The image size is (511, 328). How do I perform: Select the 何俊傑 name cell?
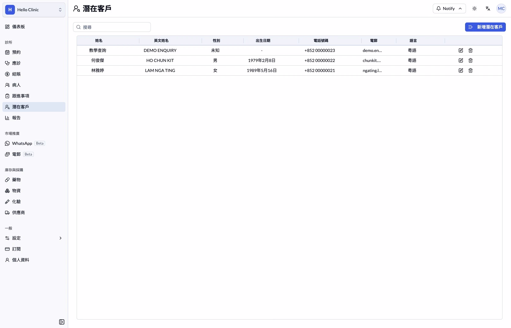click(98, 60)
